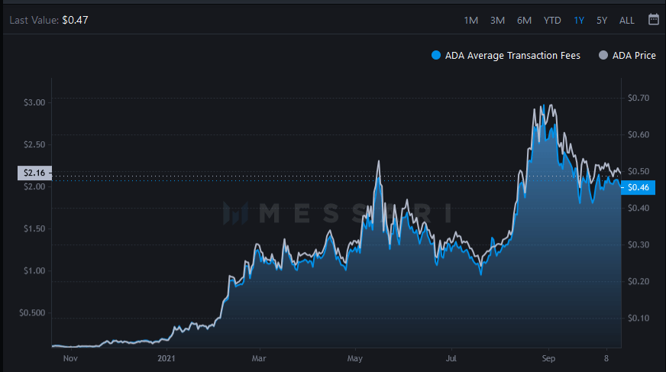Image resolution: width=666 pixels, height=372 pixels.
Task: Open the calendar date range picker
Action: tap(653, 20)
